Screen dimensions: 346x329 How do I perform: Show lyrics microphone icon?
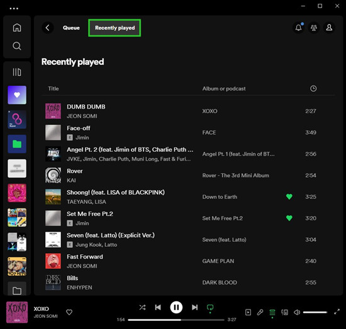tap(260, 312)
